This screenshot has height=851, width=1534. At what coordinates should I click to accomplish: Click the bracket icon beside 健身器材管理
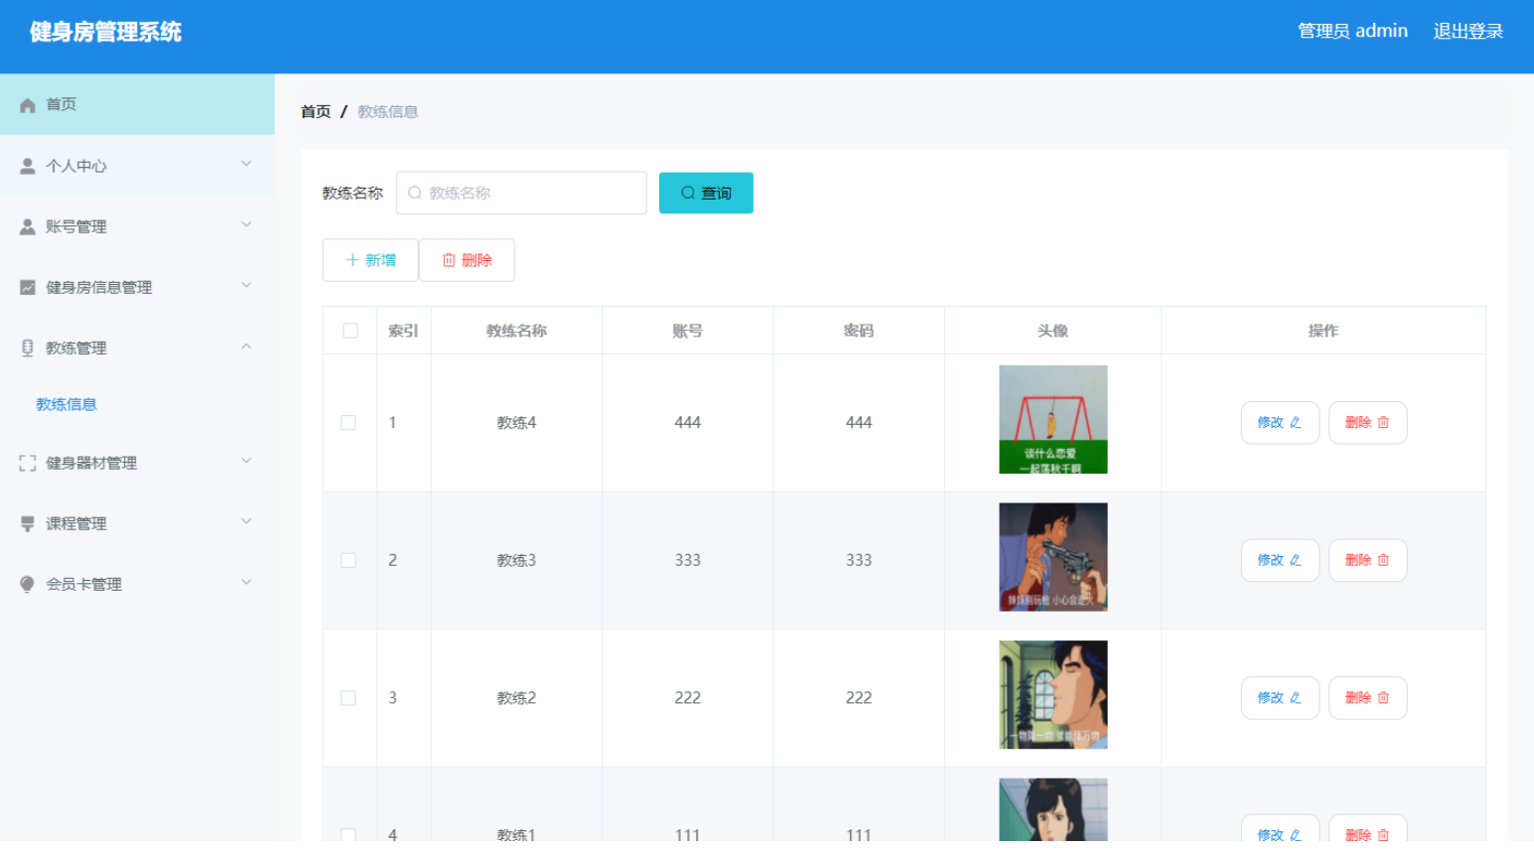[28, 464]
